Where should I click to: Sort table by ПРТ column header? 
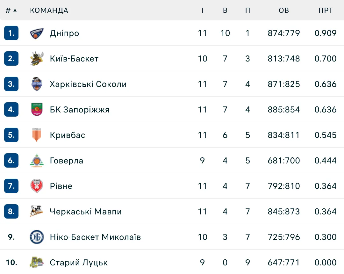coord(326,10)
